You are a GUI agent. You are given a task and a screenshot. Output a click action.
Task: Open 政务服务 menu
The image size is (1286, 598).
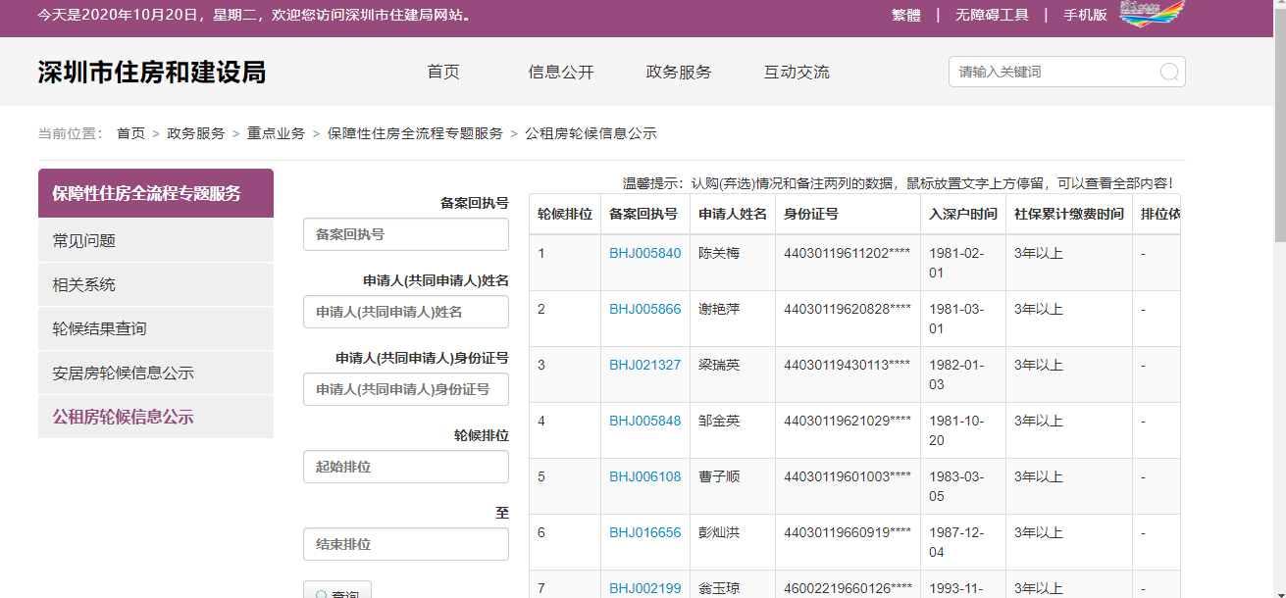tap(679, 72)
